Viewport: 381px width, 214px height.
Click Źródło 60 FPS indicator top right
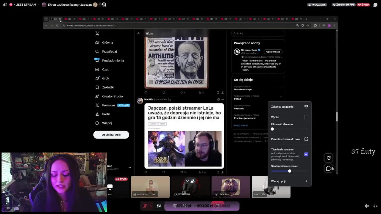(343, 5)
